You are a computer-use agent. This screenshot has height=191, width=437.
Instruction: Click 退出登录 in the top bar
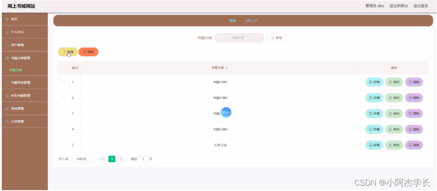(420, 6)
